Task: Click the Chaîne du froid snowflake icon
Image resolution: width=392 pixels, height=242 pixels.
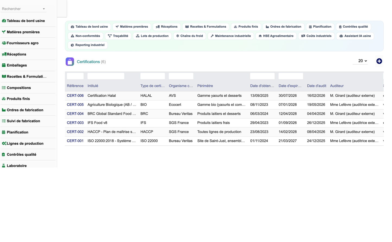Action: pyautogui.click(x=178, y=36)
